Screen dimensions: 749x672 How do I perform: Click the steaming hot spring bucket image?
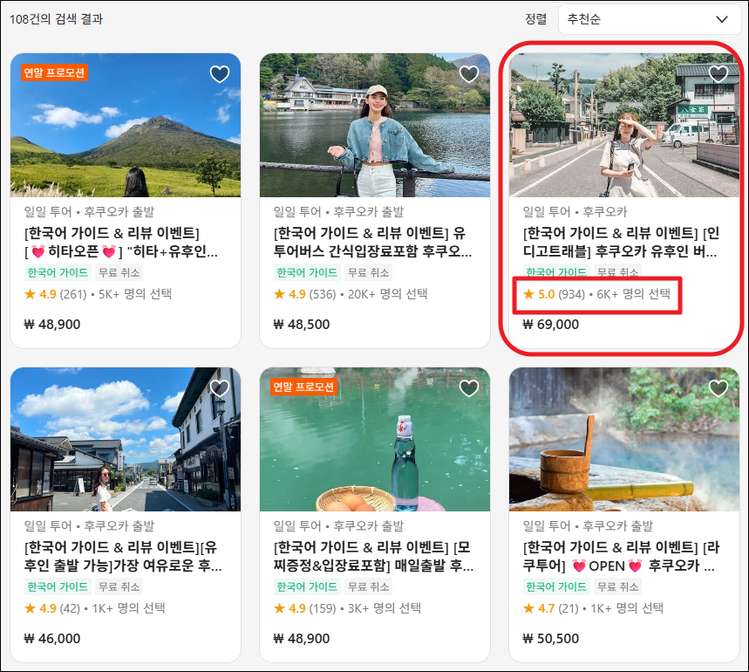(x=624, y=441)
